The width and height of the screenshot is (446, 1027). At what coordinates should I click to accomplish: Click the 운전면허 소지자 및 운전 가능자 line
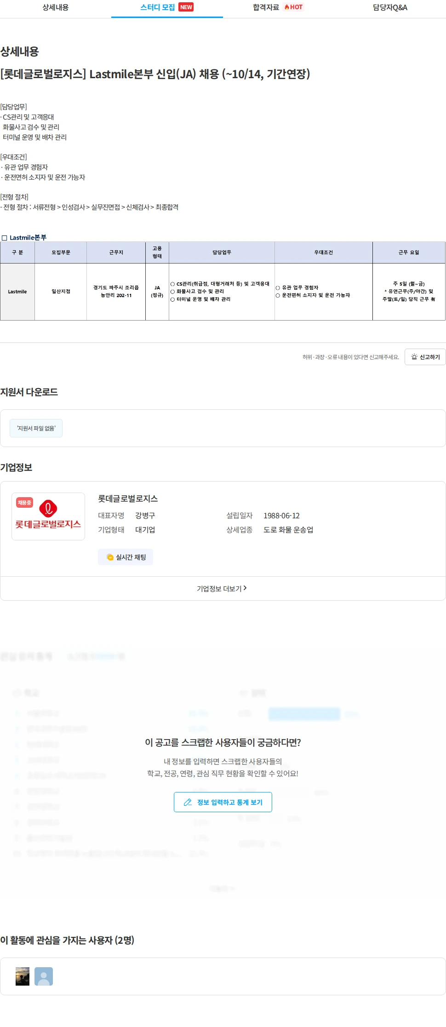[43, 178]
